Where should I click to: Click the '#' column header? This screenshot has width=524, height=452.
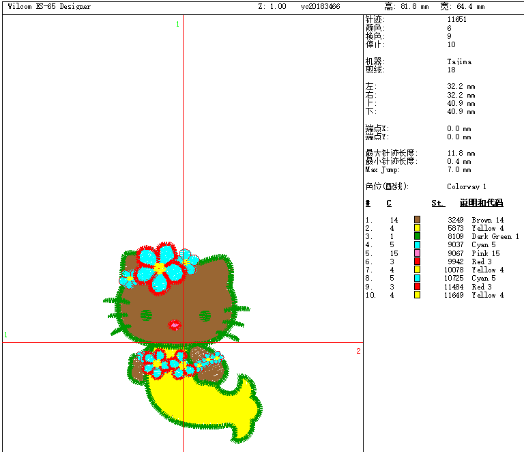pyautogui.click(x=368, y=203)
